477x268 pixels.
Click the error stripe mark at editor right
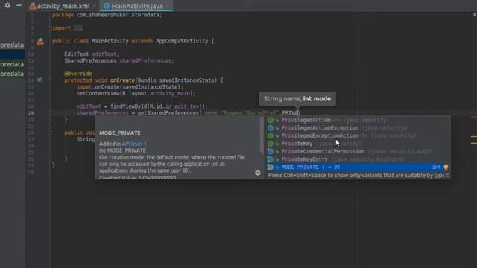pos(474,117)
